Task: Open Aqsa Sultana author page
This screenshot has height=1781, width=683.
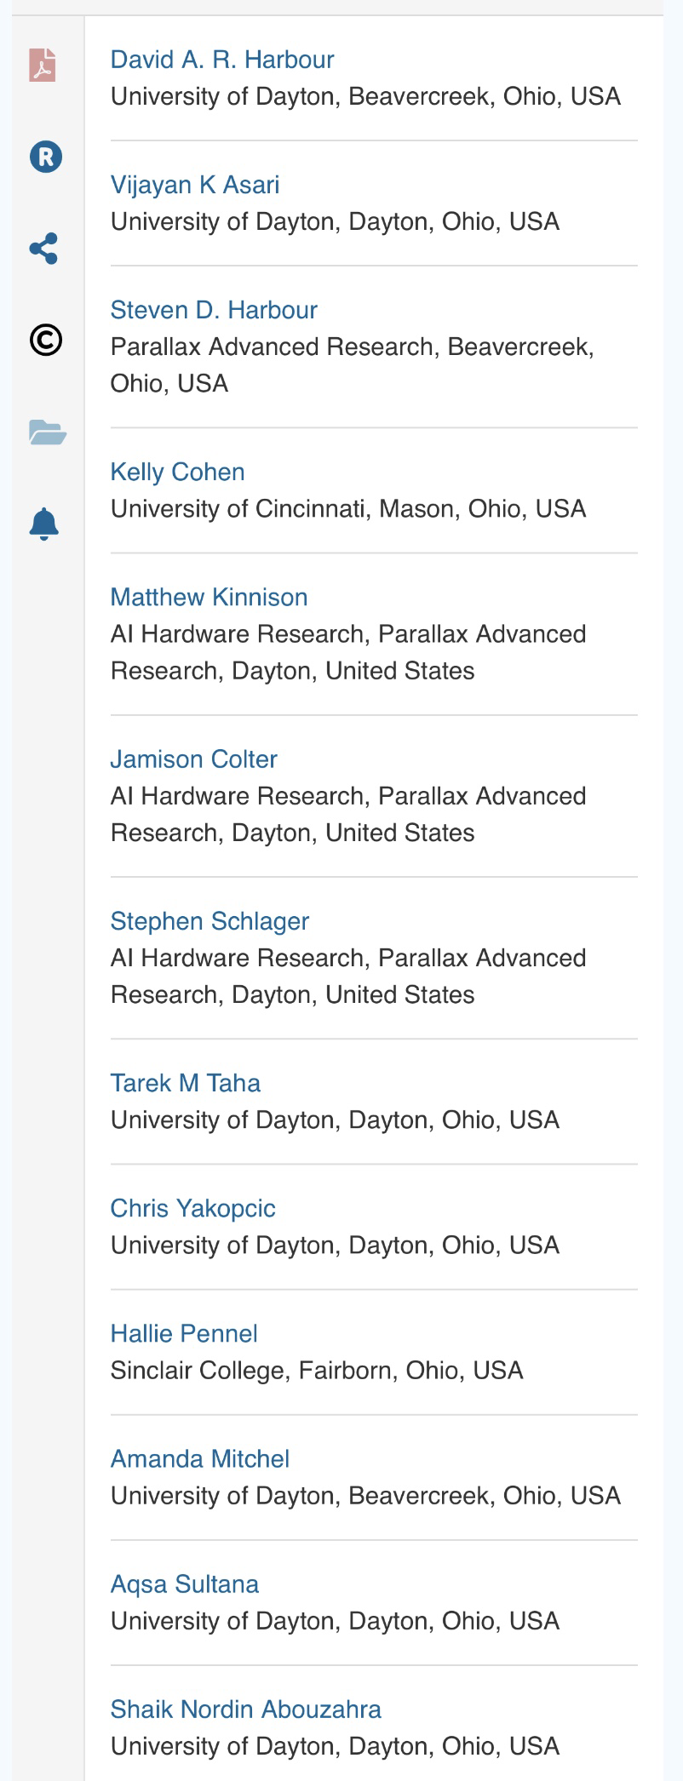Action: [x=184, y=1583]
